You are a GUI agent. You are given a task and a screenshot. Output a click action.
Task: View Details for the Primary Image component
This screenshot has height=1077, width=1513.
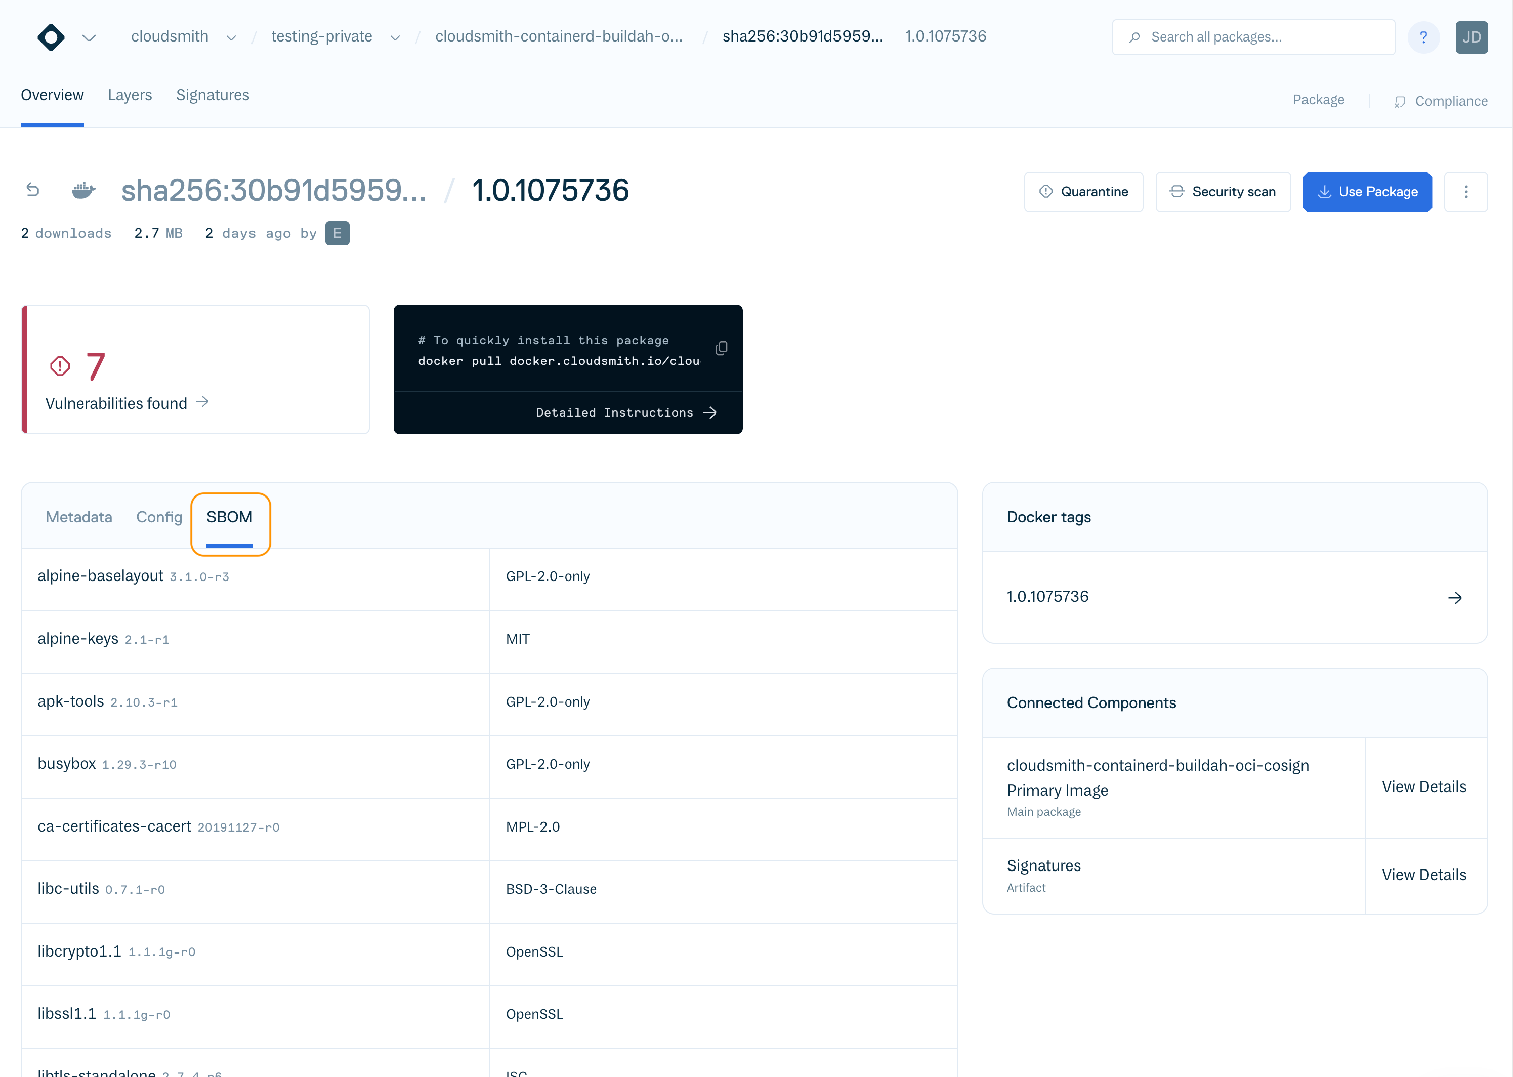click(1423, 787)
